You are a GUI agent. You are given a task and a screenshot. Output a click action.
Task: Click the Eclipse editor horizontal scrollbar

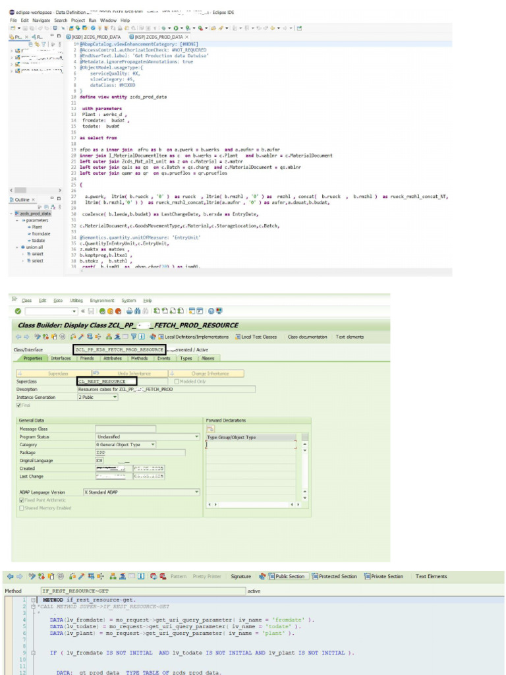tap(265, 272)
